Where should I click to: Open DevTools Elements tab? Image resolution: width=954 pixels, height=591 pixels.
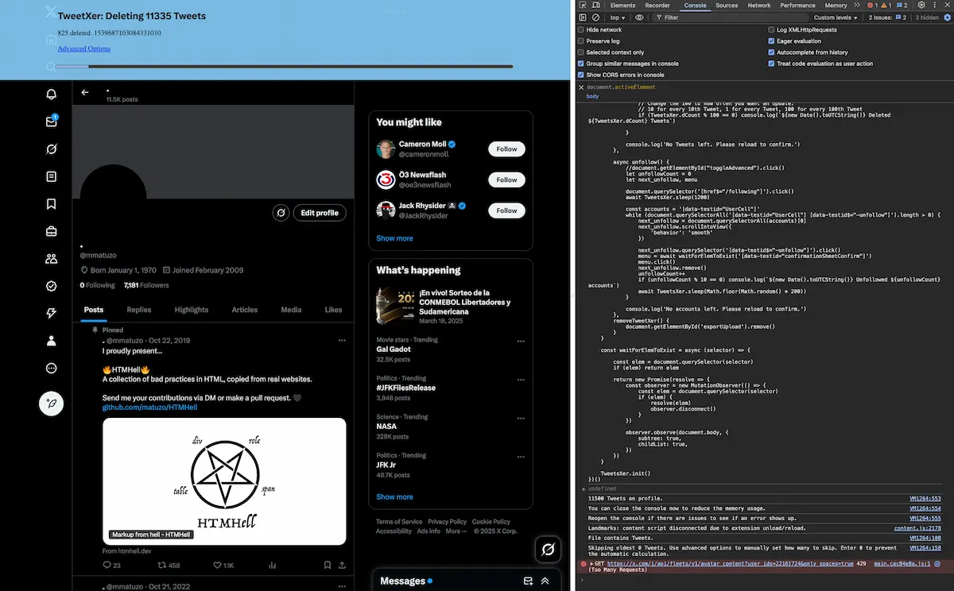(622, 6)
